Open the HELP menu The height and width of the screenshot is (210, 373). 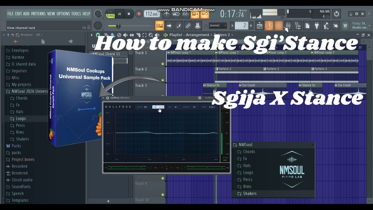pyautogui.click(x=87, y=14)
